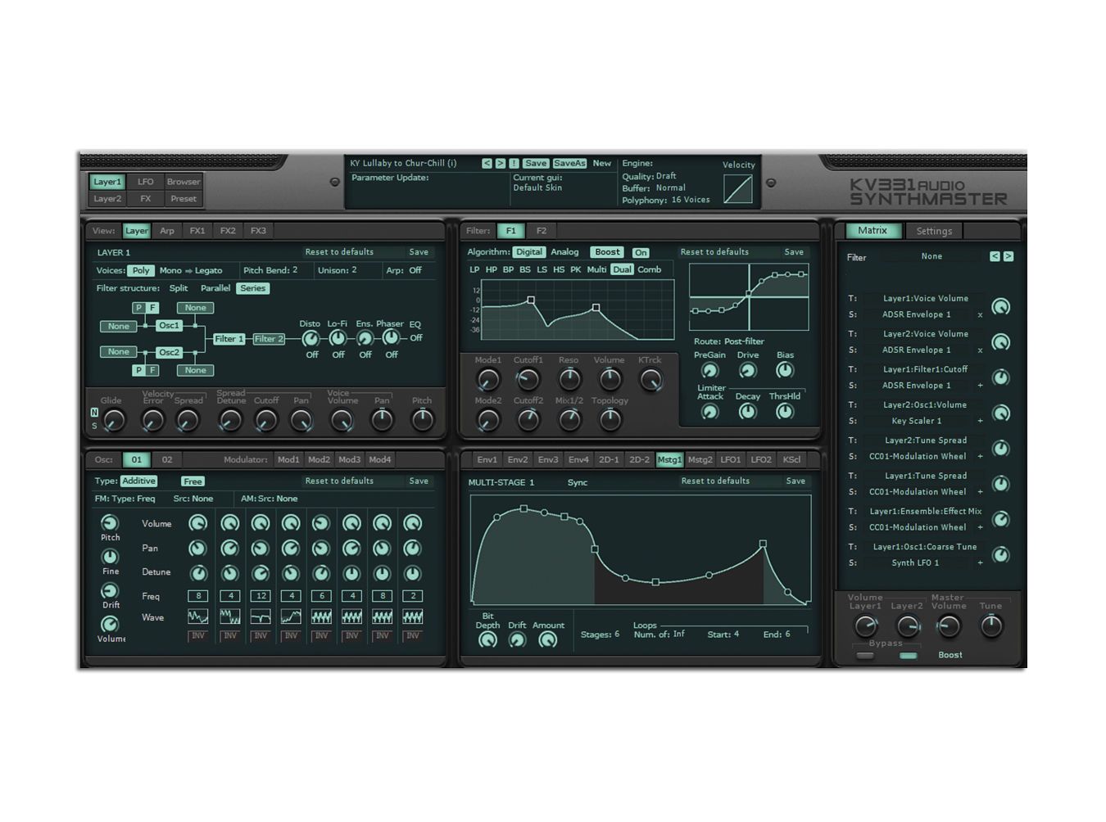
Task: Select the Comb filter type
Action: click(x=650, y=269)
